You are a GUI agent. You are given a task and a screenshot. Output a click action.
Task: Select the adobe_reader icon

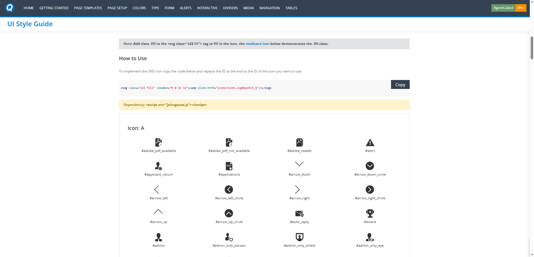click(300, 142)
